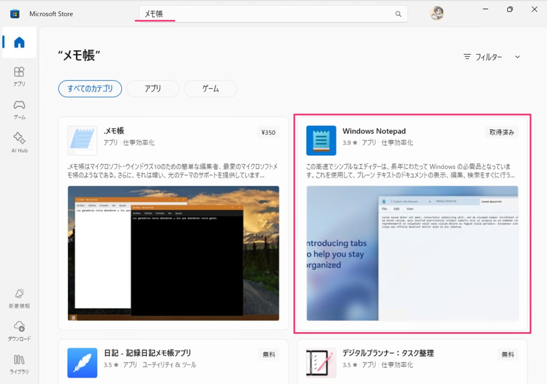Click the 取得済み button for Windows Notepad
The width and height of the screenshot is (547, 384).
[x=501, y=132]
